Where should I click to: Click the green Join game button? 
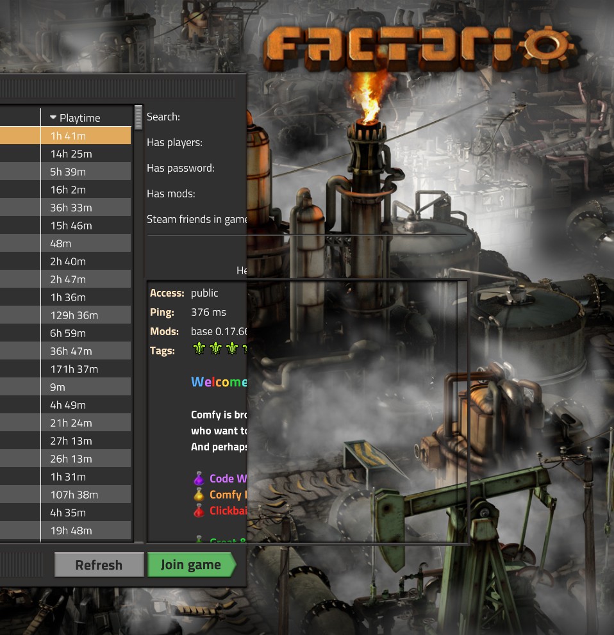191,565
